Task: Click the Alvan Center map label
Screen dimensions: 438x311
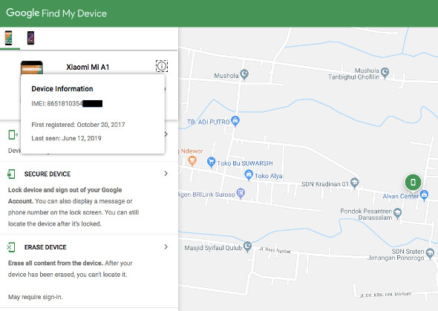Action: click(x=401, y=196)
